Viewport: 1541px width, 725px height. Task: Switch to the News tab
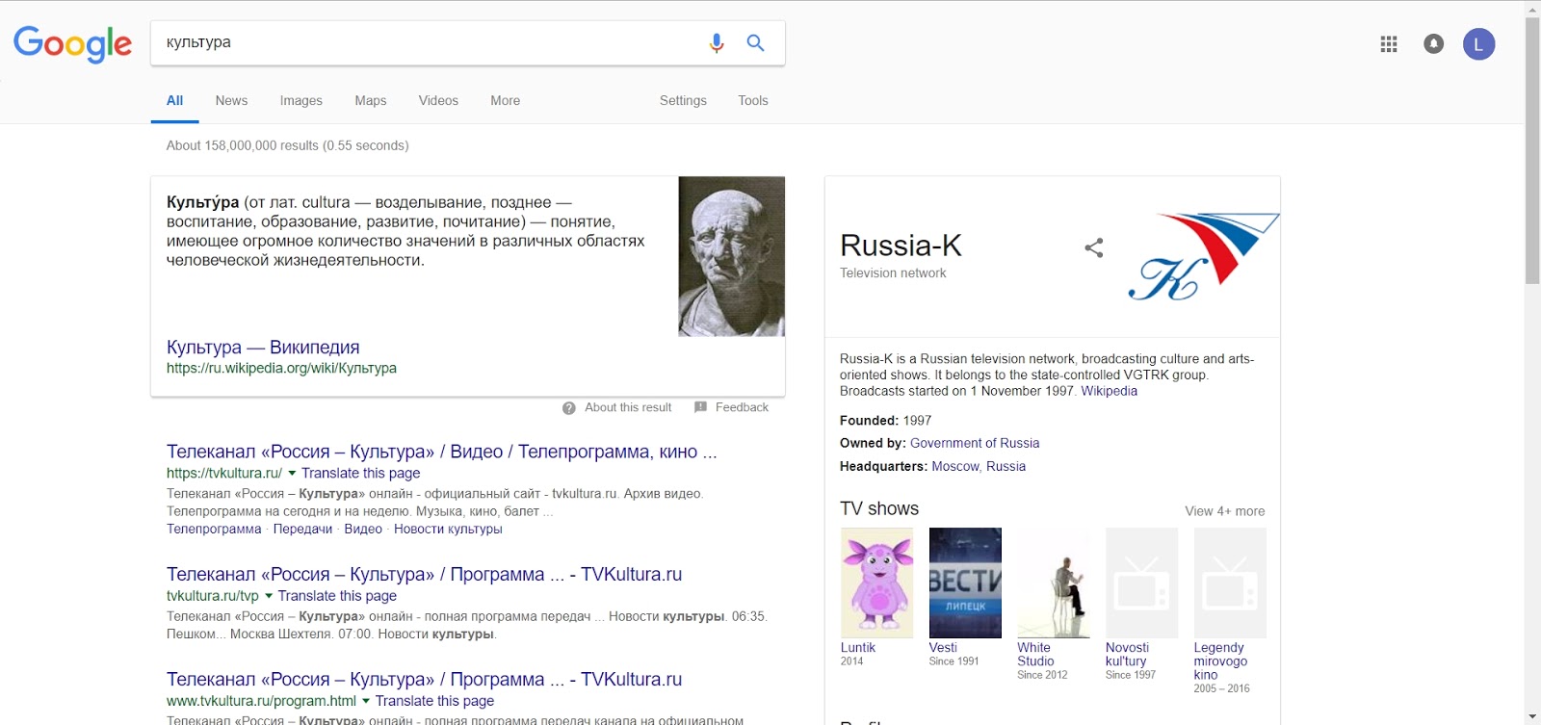231,100
